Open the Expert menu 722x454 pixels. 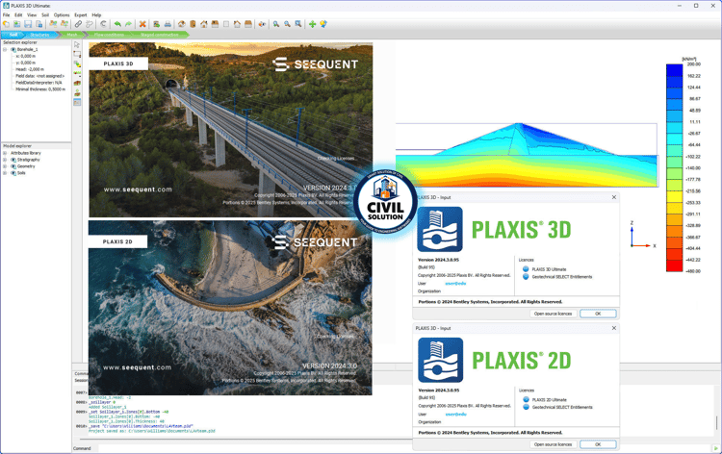click(81, 14)
